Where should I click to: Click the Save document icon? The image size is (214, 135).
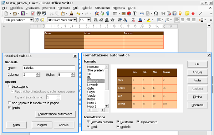pyautogui.click(x=23, y=13)
